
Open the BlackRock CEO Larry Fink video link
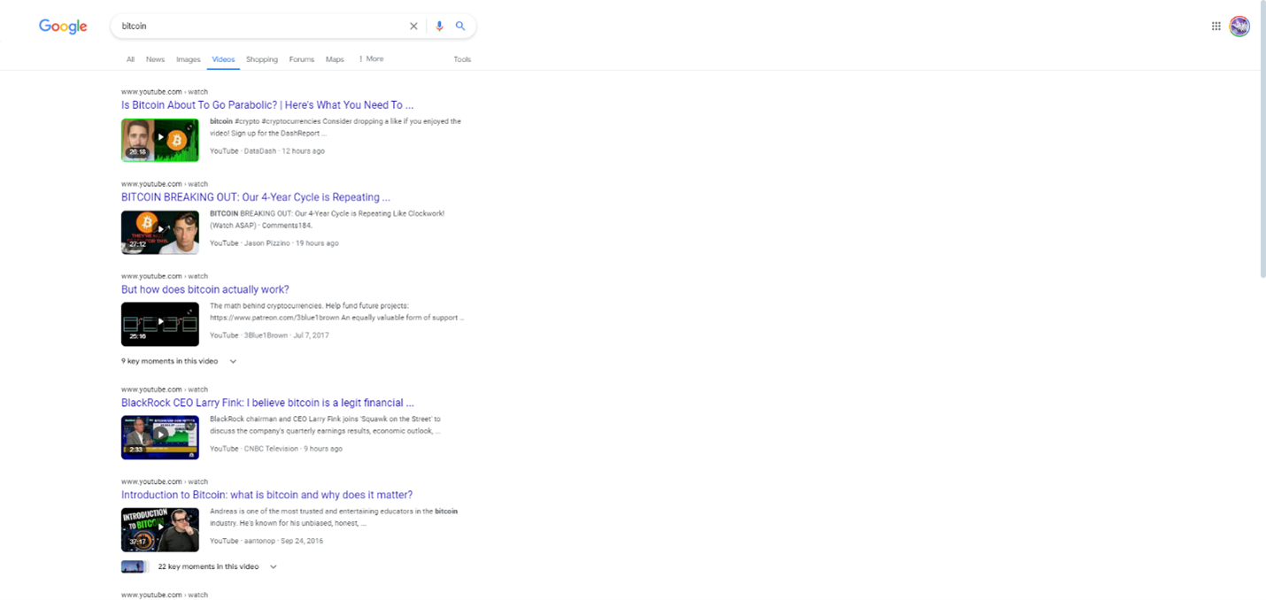tap(267, 402)
